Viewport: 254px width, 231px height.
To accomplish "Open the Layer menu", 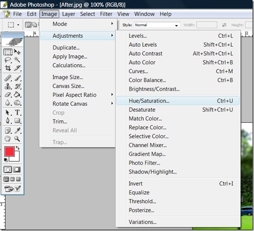I will click(68, 14).
